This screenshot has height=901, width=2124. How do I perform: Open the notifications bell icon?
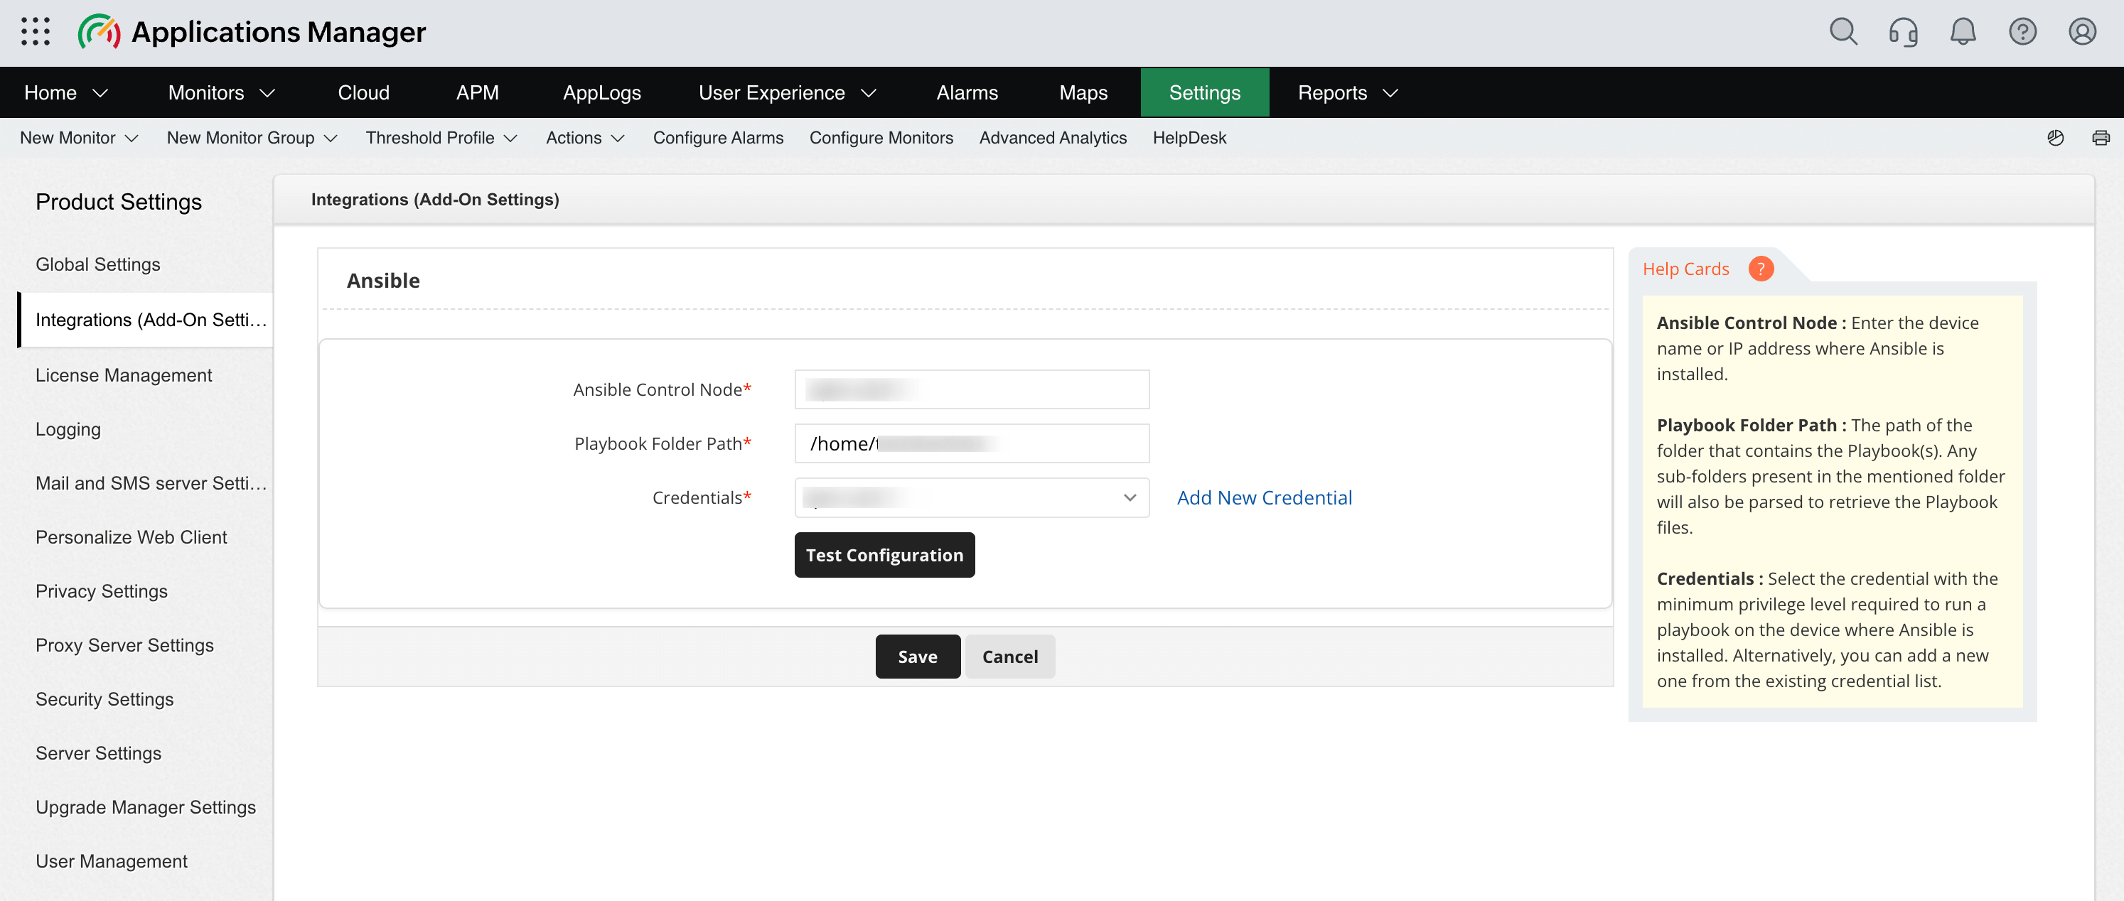pos(1963,32)
